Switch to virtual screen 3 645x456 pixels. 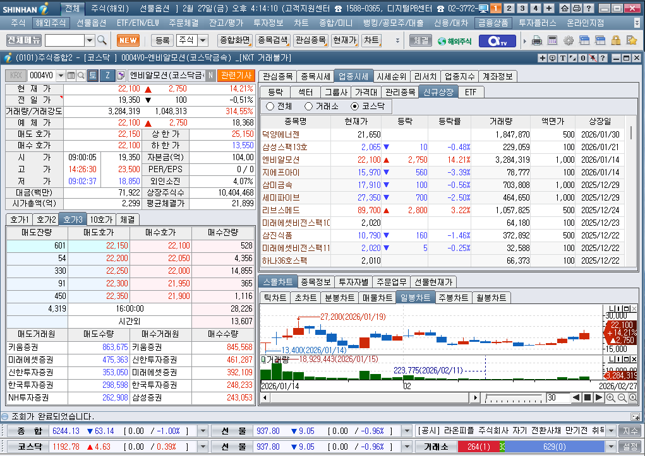[522, 8]
